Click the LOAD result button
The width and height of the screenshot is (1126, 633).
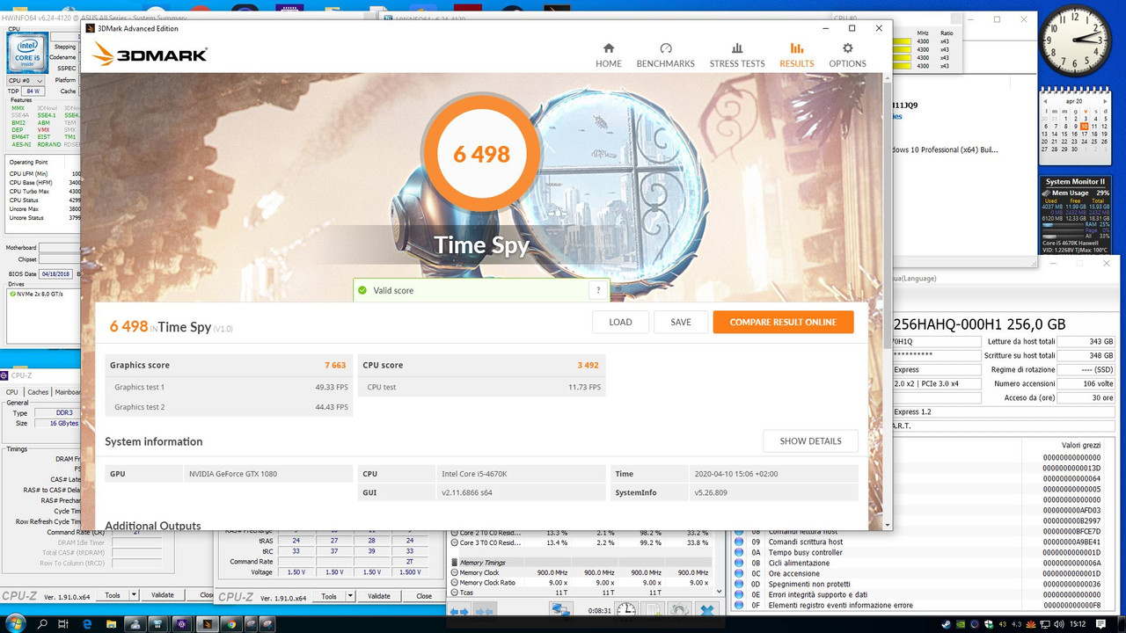click(620, 322)
